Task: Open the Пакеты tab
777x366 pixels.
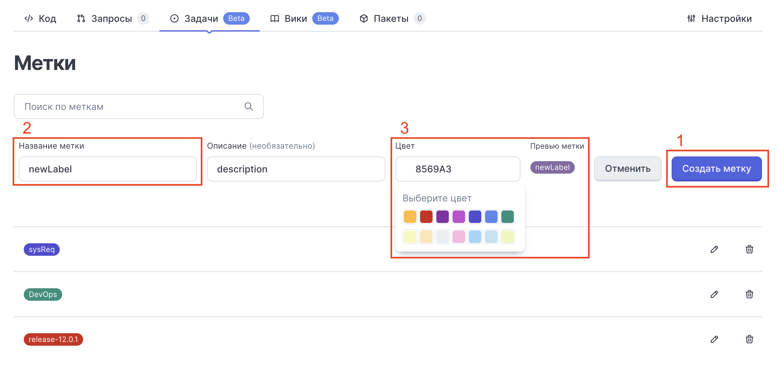Action: pyautogui.click(x=392, y=19)
